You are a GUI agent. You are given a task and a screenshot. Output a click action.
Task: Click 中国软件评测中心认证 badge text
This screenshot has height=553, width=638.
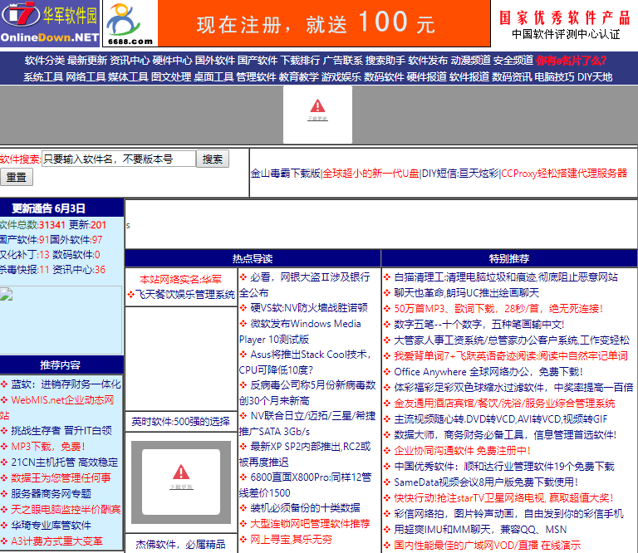pos(566,35)
